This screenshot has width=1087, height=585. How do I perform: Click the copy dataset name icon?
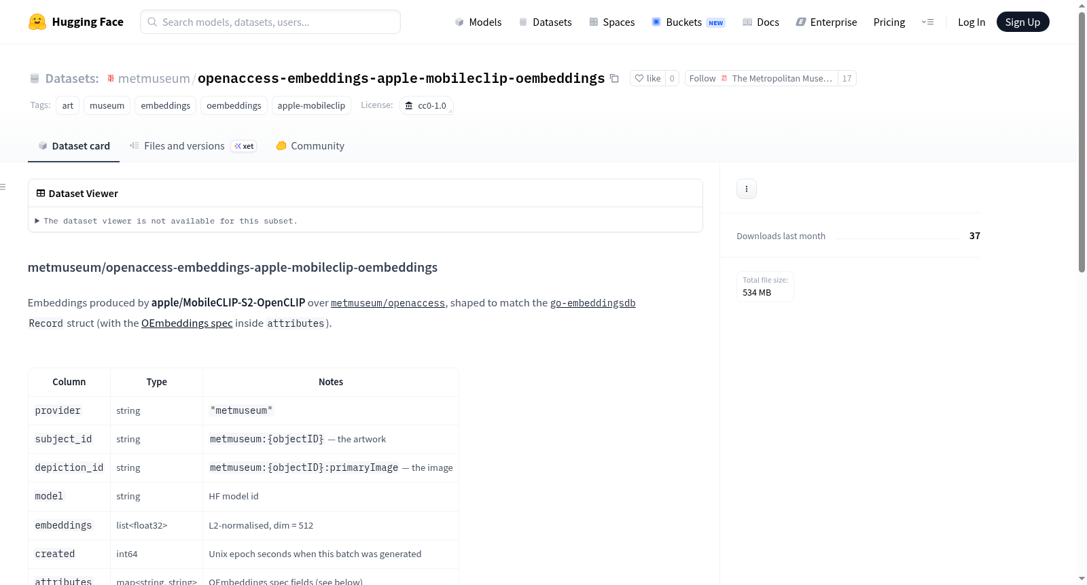(x=614, y=78)
